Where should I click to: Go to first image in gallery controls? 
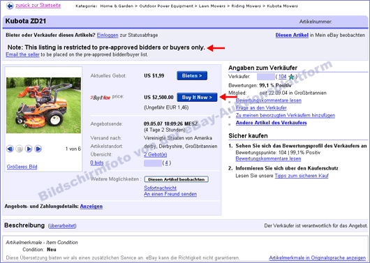10,149
